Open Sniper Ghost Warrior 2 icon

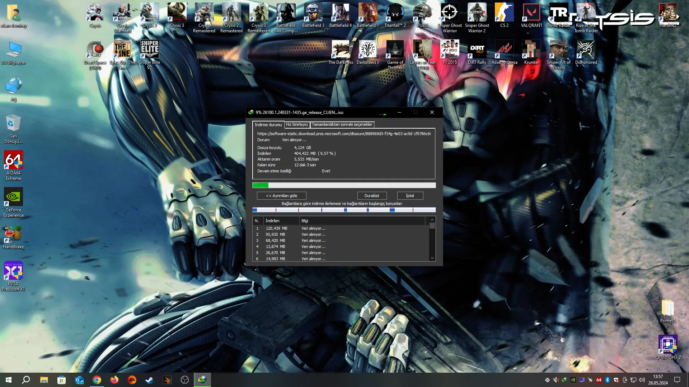click(x=477, y=18)
